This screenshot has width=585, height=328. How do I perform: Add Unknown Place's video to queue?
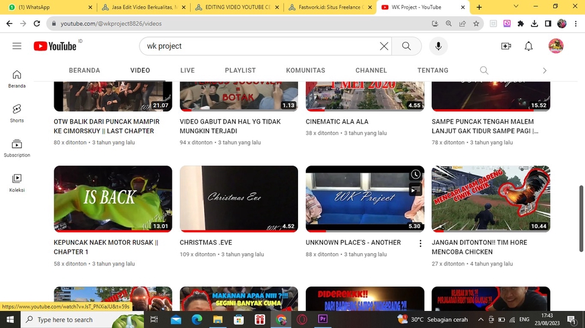(415, 189)
